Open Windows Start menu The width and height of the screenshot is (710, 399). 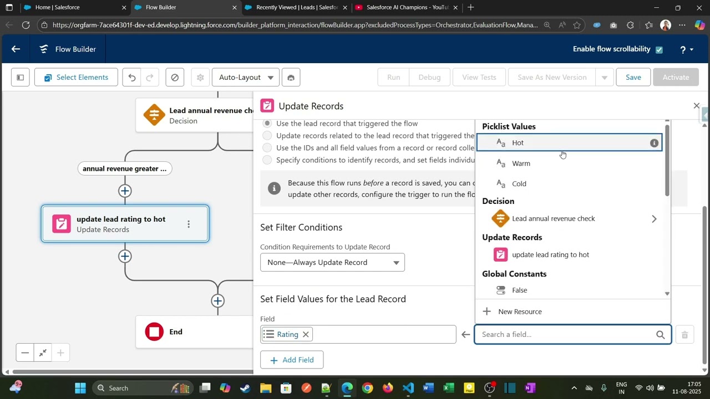(x=80, y=388)
